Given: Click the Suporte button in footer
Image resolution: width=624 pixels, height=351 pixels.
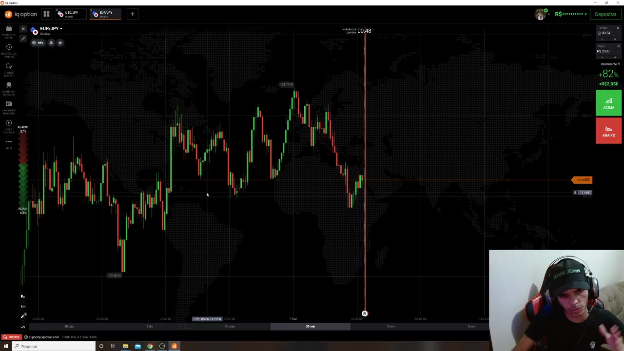Looking at the screenshot, I should (11, 337).
